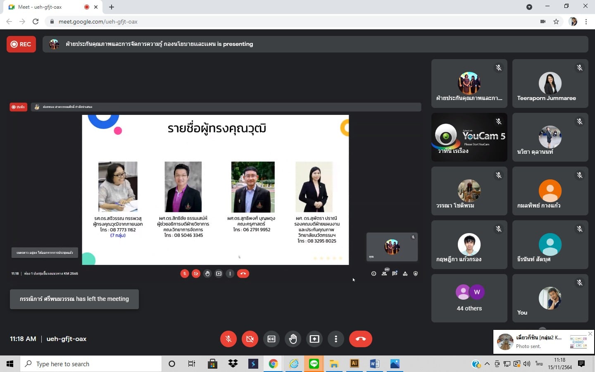Reload the Google Meet page

tap(36, 21)
